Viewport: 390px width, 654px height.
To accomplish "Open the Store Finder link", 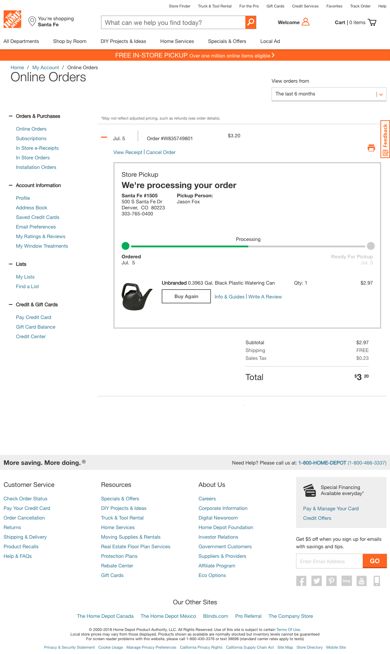I will pyautogui.click(x=179, y=6).
